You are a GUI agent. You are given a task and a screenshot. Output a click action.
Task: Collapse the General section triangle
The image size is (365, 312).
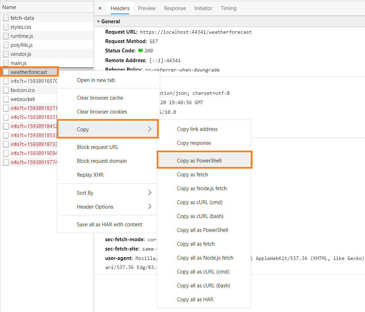(x=99, y=21)
